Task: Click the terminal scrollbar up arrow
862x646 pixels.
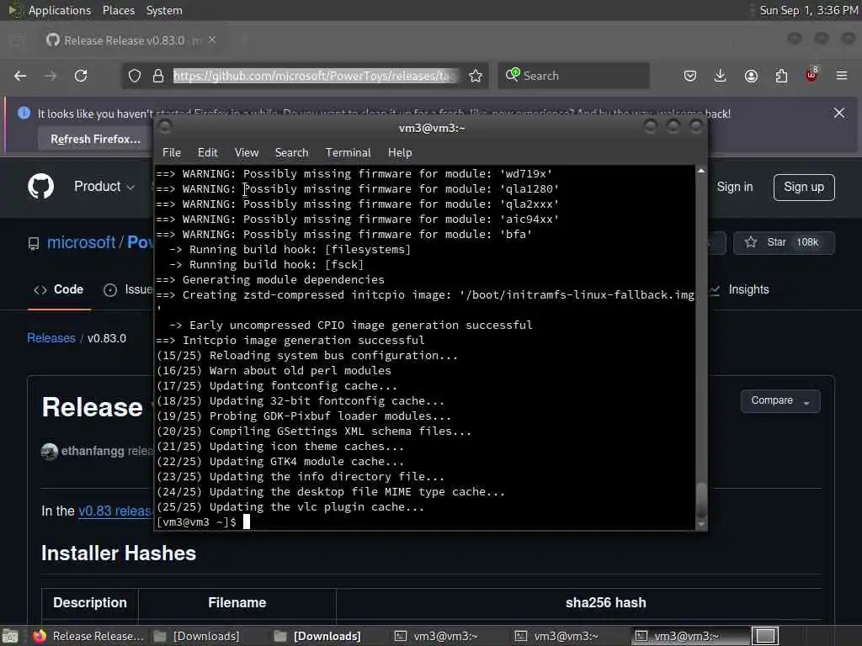Action: tap(701, 171)
